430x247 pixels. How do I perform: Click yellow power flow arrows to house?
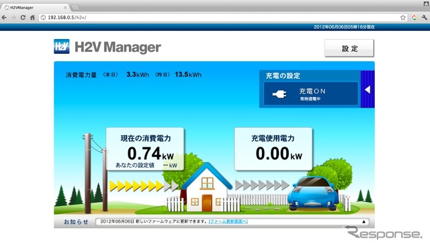point(144,186)
